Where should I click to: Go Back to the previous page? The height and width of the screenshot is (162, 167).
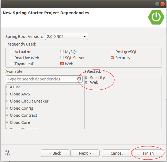pyautogui.click(x=55, y=153)
